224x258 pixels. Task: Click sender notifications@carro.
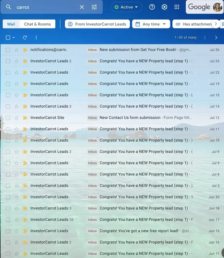point(49,50)
